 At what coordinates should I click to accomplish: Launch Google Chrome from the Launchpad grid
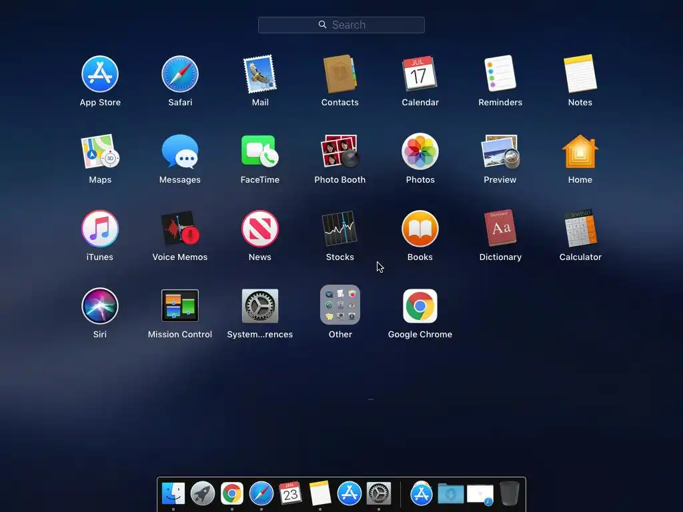pos(420,306)
